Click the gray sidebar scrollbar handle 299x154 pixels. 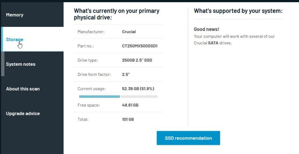pos(3,64)
